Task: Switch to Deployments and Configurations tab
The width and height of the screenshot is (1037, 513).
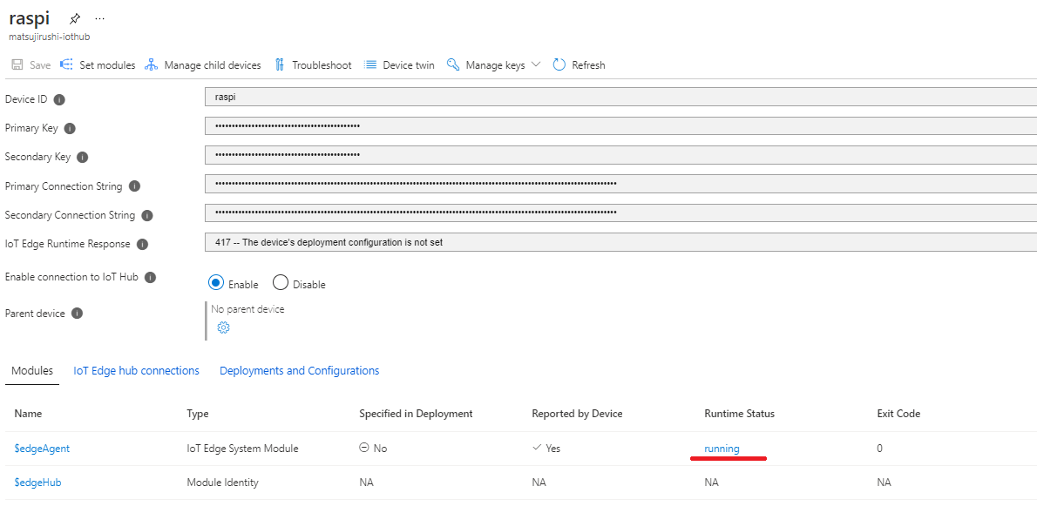Action: [300, 371]
